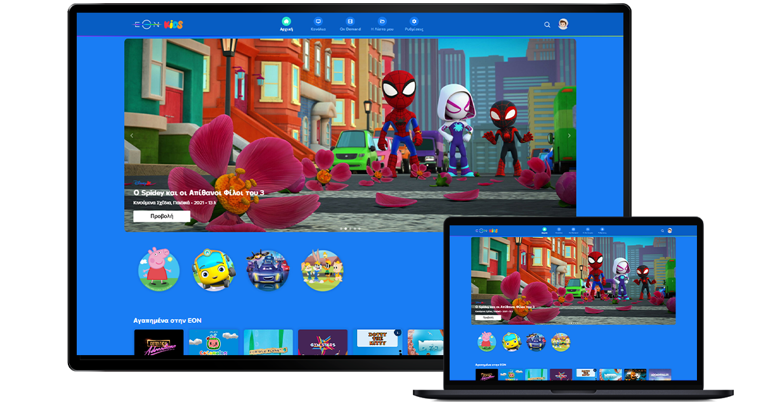The image size is (761, 402).
Task: Select the Looney Tunes circle on the large monitor
Action: point(322,269)
